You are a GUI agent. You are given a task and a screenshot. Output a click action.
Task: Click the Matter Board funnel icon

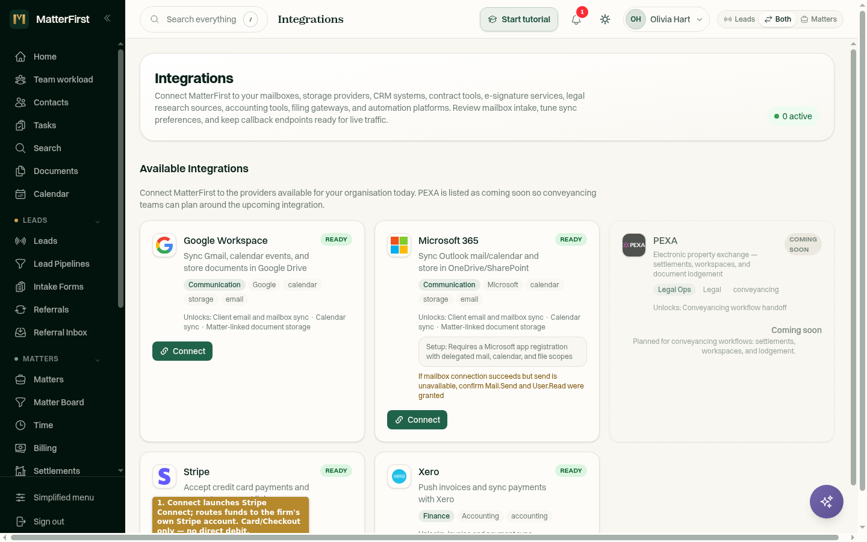tap(20, 402)
